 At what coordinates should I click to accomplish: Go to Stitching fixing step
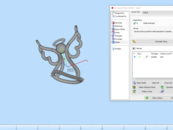[117, 26]
